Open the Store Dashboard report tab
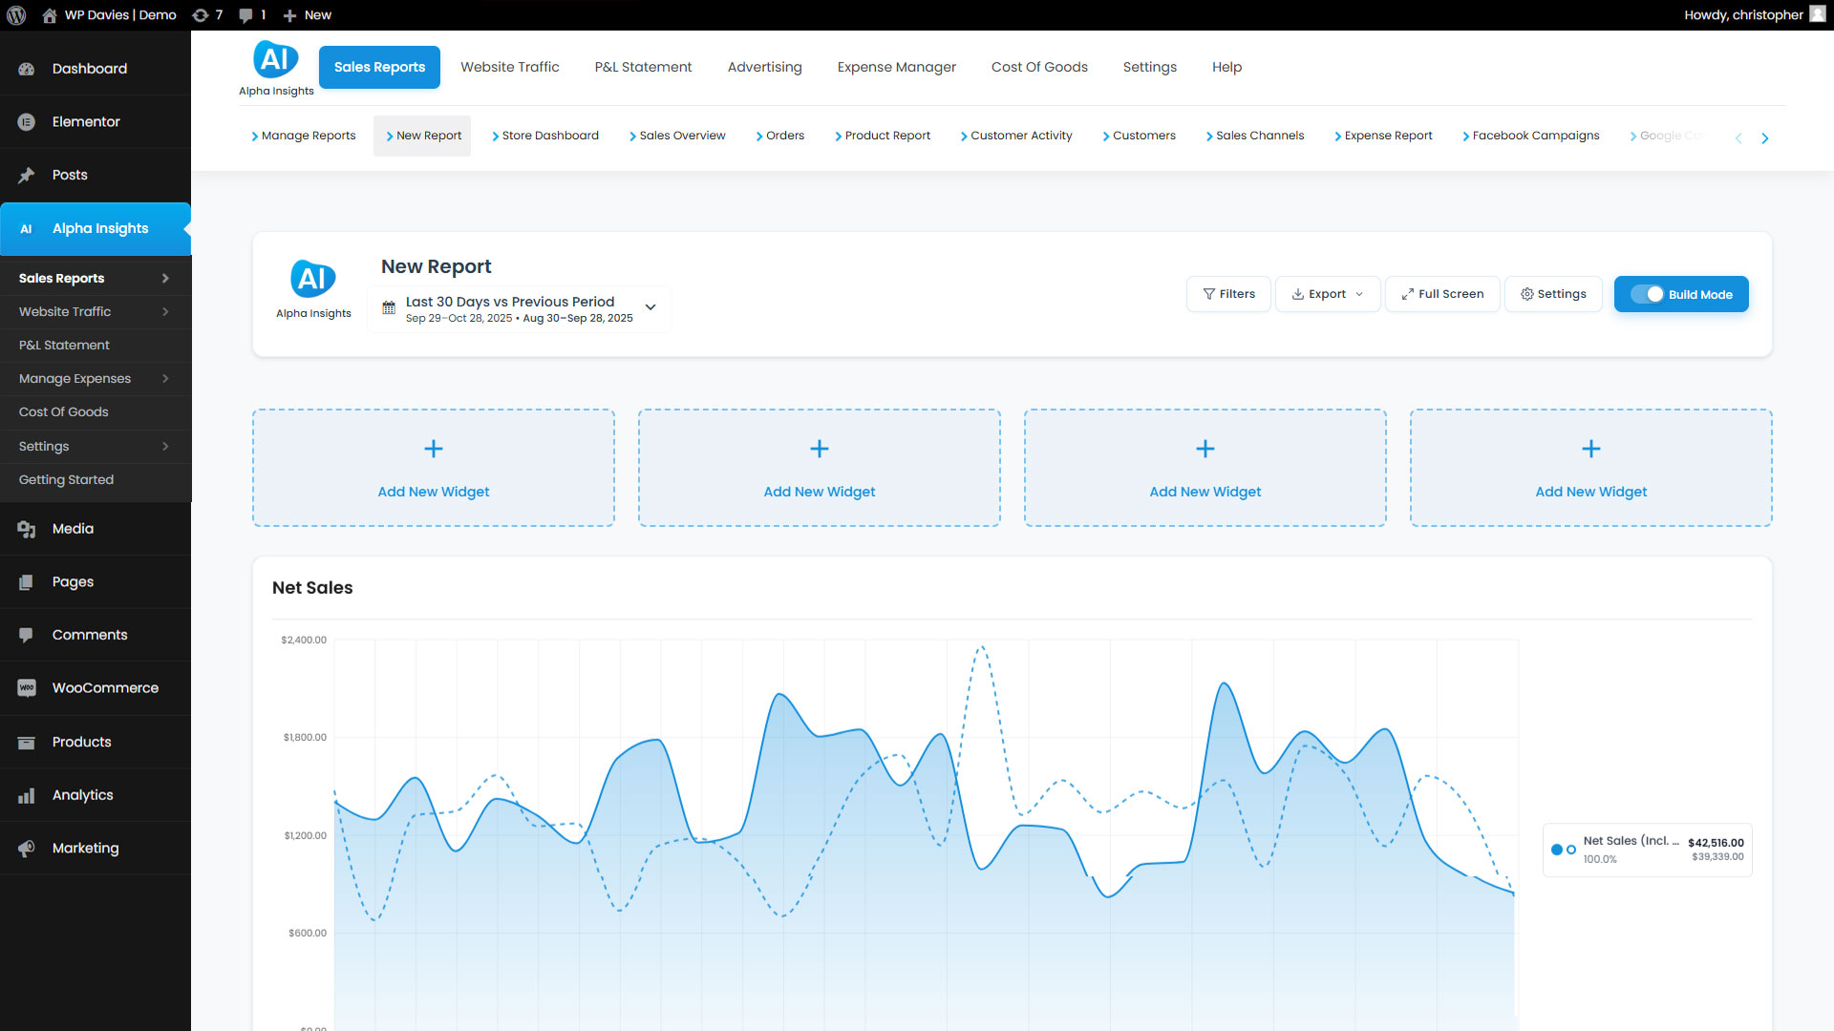 click(x=549, y=136)
